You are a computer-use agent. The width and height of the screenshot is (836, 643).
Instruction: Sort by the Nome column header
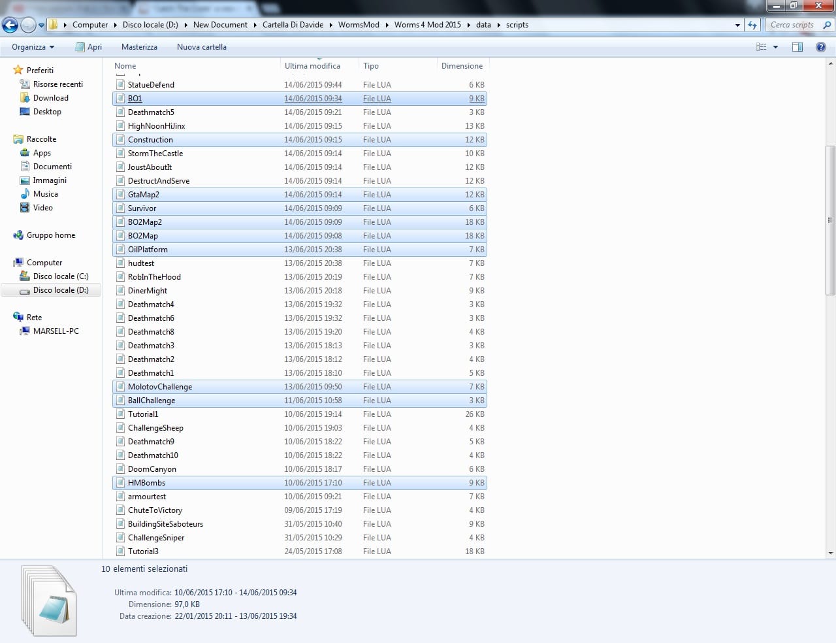point(195,66)
